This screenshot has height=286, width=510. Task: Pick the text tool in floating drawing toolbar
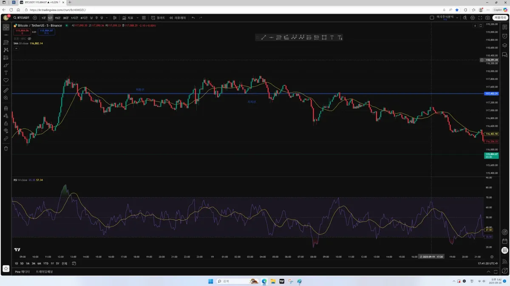(332, 37)
